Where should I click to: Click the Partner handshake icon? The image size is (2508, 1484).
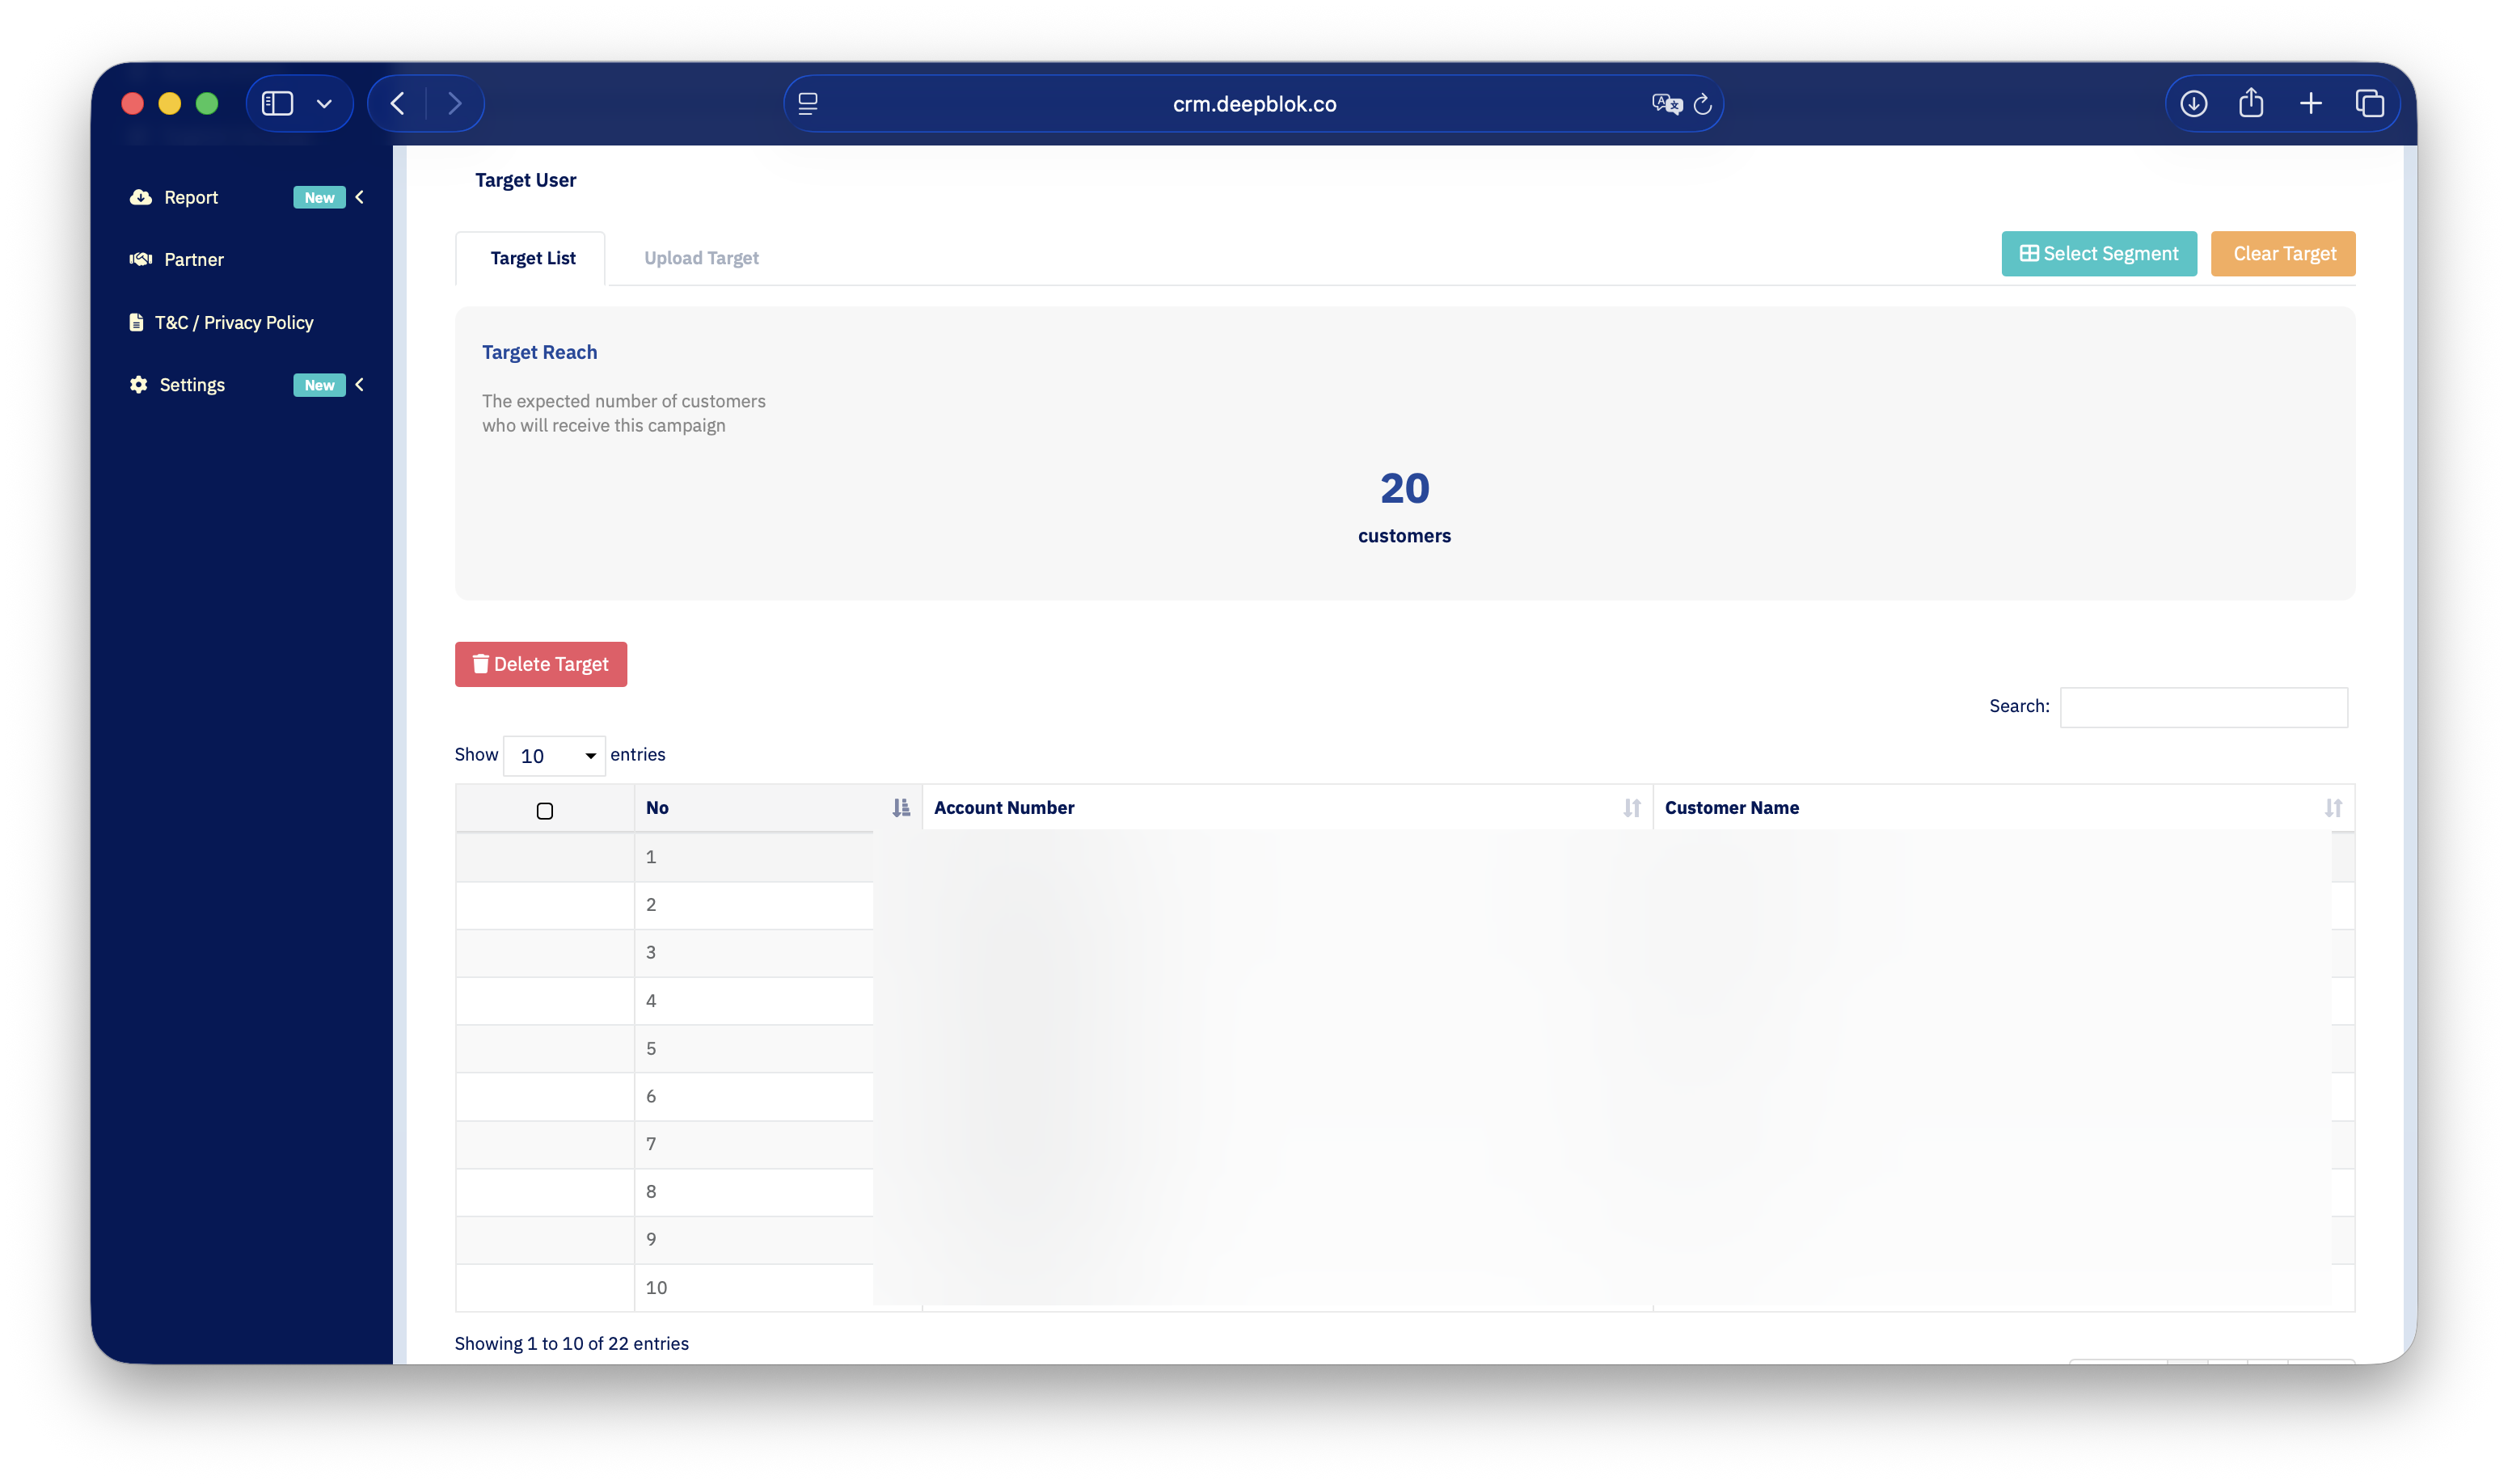coord(141,259)
